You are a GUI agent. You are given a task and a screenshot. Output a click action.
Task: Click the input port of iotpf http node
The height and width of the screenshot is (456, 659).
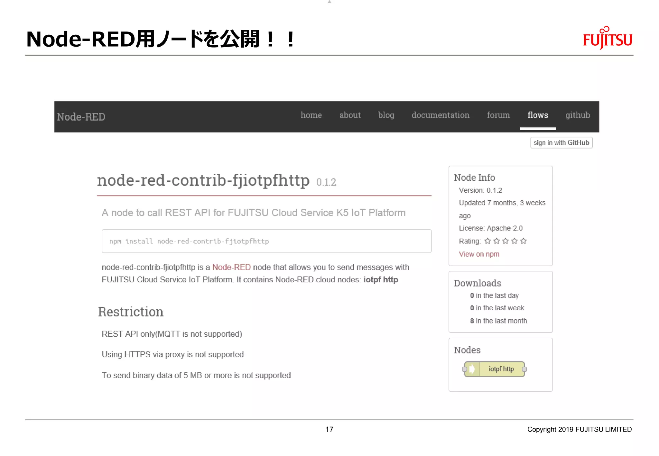[464, 369]
